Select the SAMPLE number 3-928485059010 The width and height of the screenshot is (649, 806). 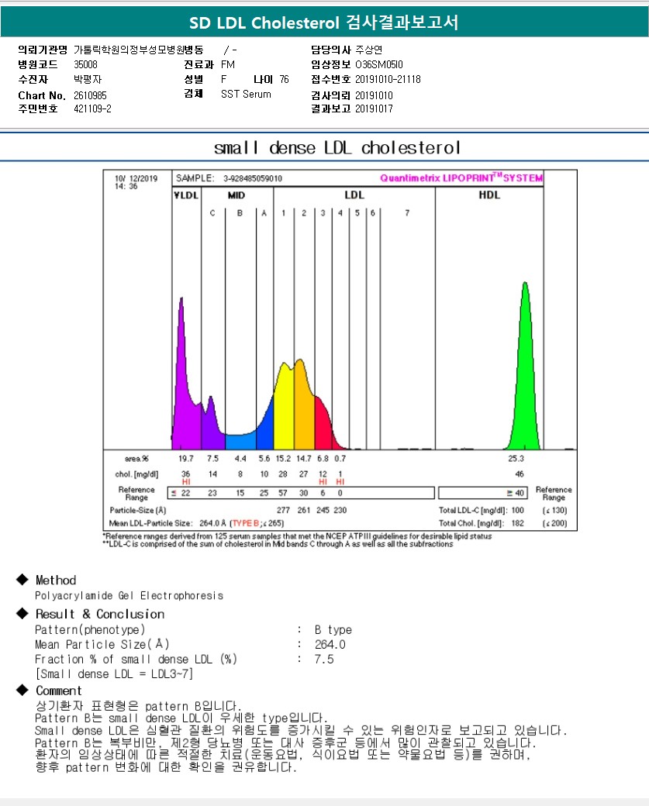click(x=253, y=178)
